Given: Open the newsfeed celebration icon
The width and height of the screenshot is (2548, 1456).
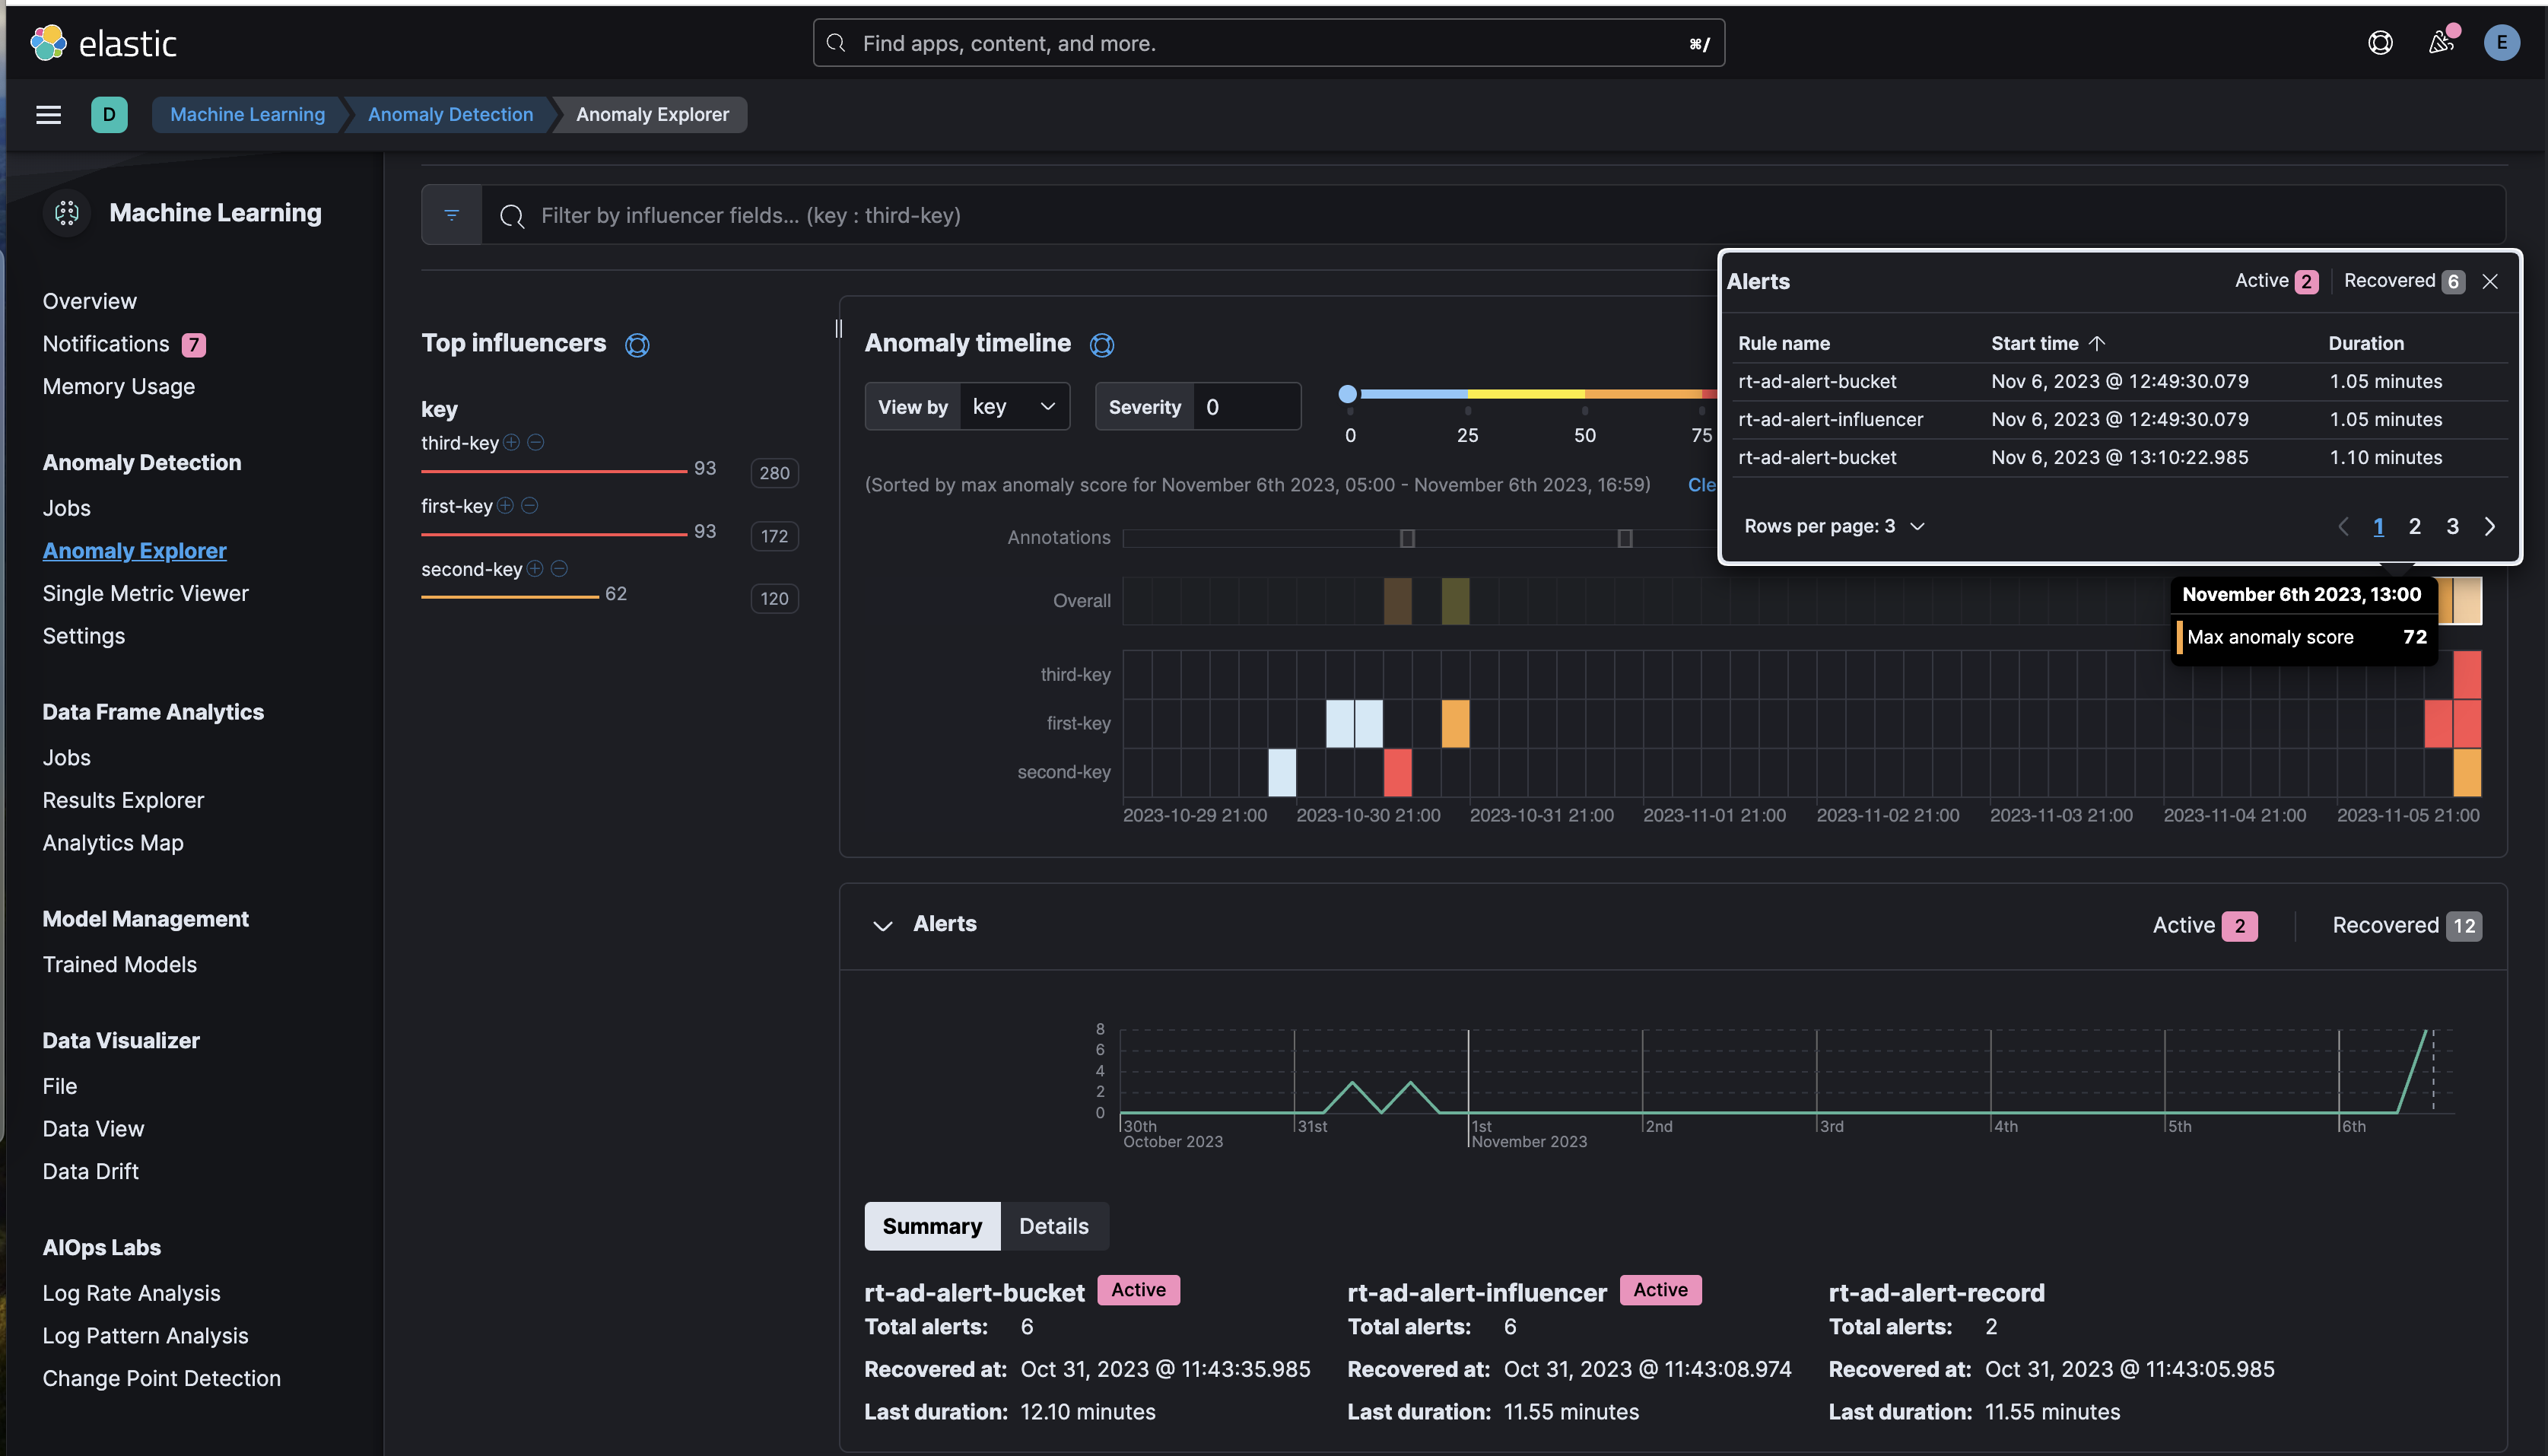Looking at the screenshot, I should tap(2441, 42).
